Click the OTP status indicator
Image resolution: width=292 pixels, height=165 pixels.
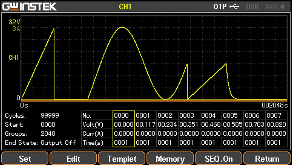pos(220,7)
